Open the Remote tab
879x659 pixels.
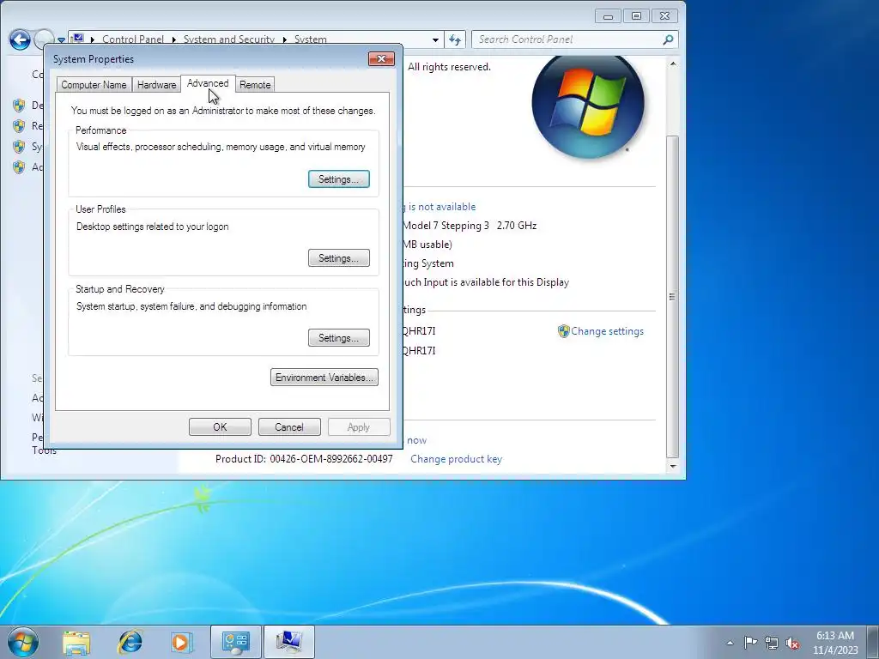coord(255,85)
